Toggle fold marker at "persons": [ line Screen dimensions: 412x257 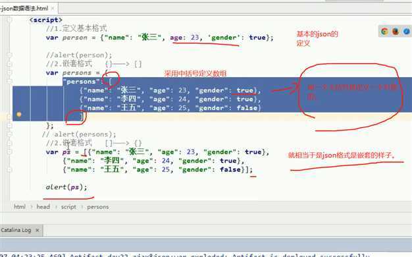[10, 82]
